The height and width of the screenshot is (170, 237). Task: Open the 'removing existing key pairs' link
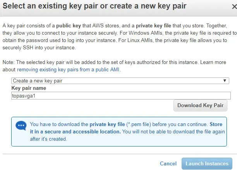(69, 70)
